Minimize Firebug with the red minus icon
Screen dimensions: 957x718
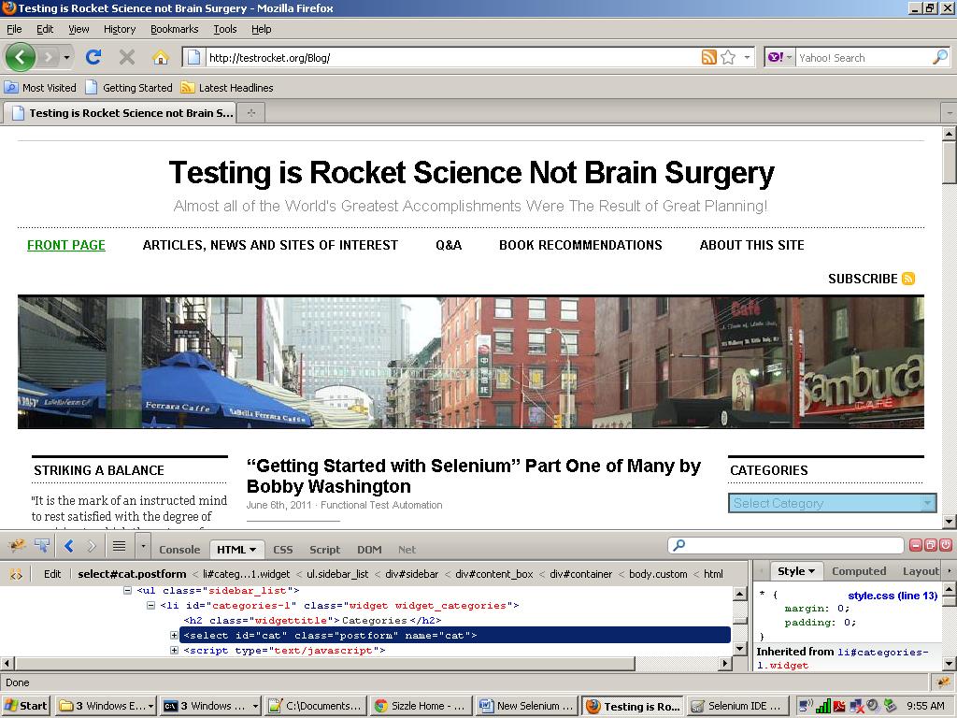(x=916, y=545)
